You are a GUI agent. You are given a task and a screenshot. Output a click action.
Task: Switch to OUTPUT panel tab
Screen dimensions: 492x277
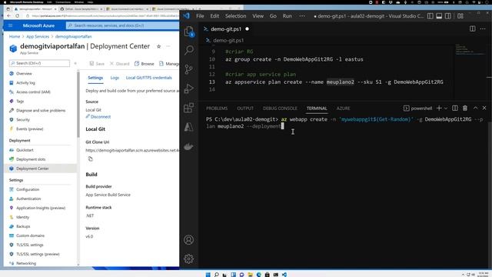pyautogui.click(x=245, y=108)
